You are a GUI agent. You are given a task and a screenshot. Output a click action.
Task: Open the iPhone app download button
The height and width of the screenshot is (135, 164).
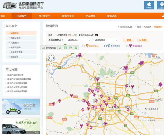click(x=149, y=5)
